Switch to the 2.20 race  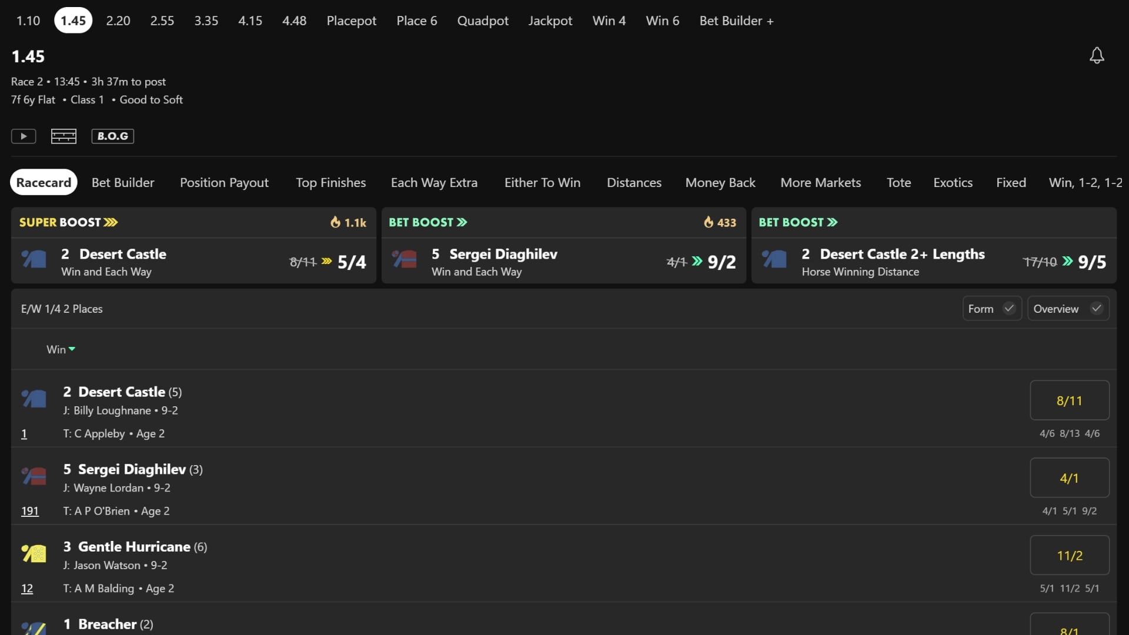coord(118,21)
